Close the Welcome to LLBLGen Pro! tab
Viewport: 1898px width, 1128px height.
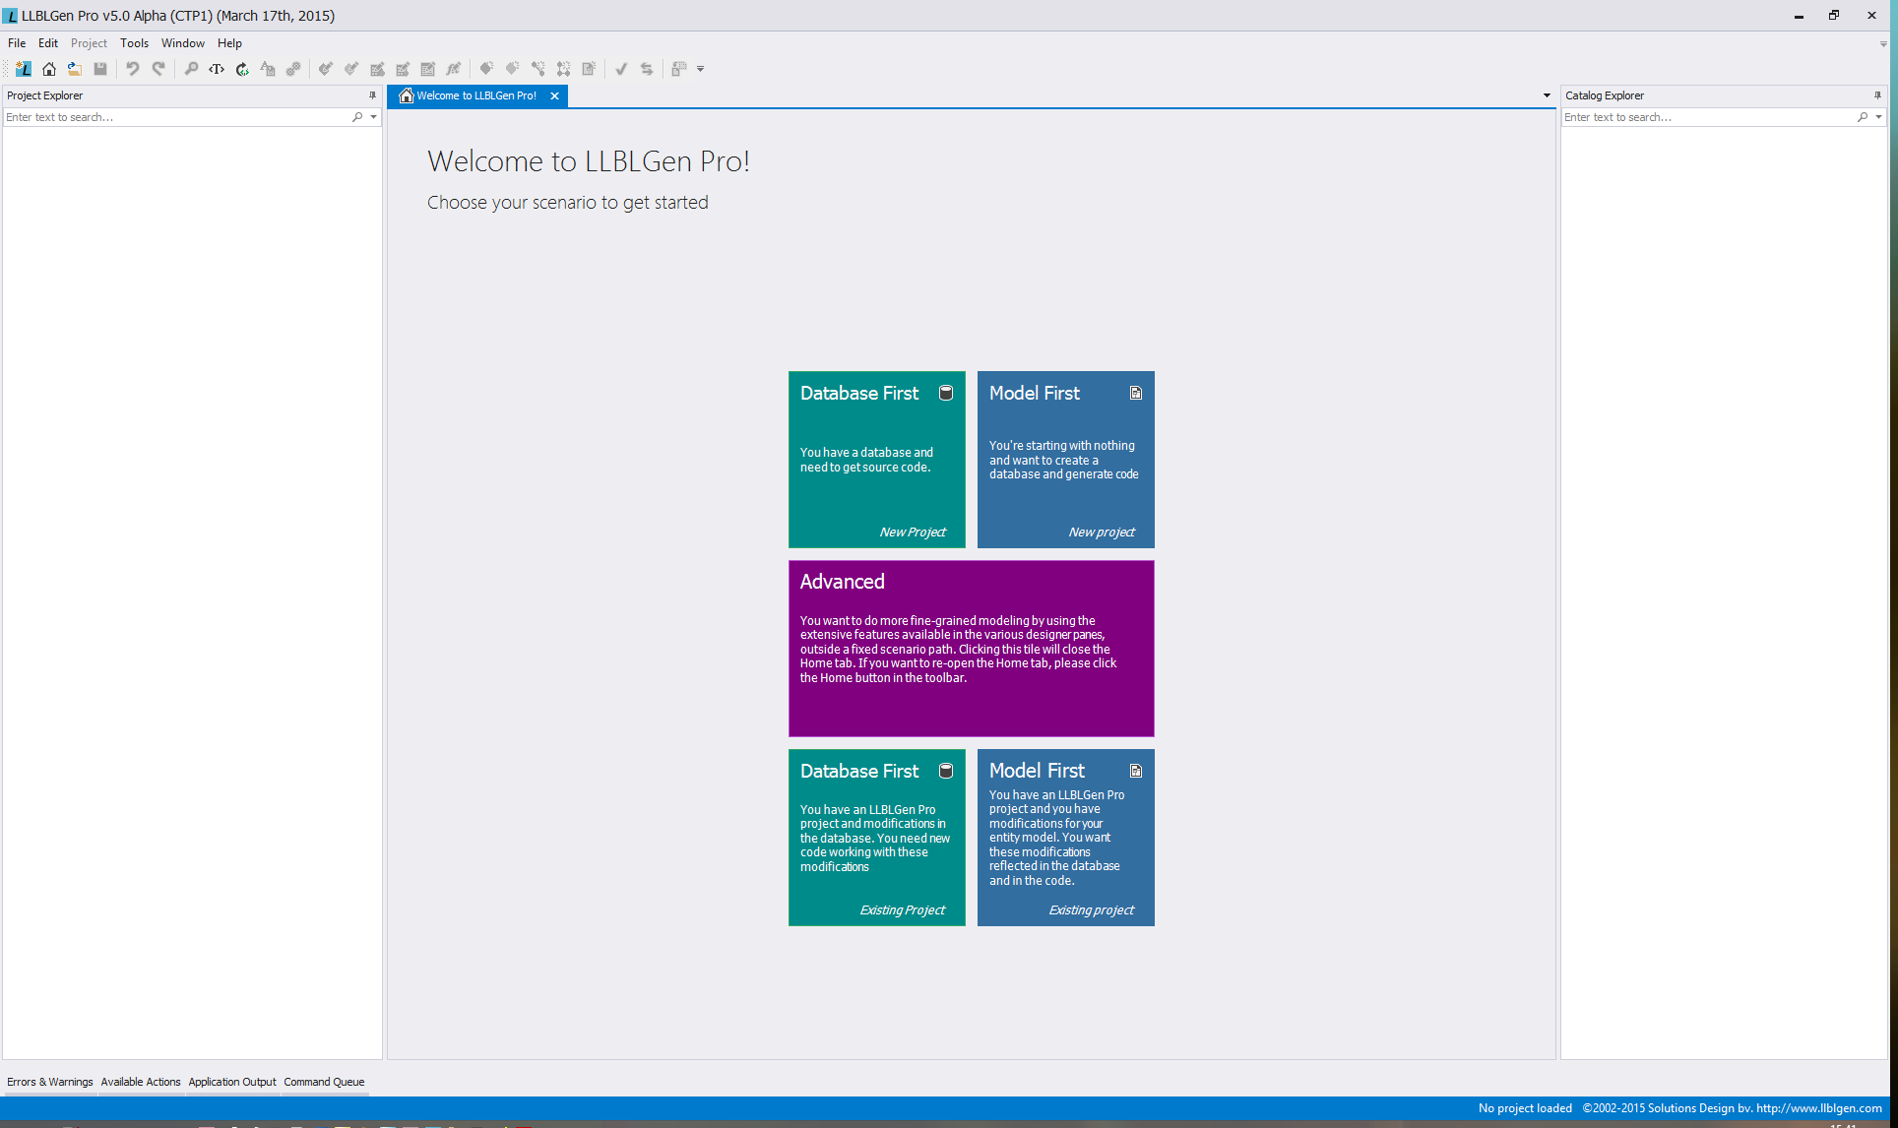coord(555,95)
